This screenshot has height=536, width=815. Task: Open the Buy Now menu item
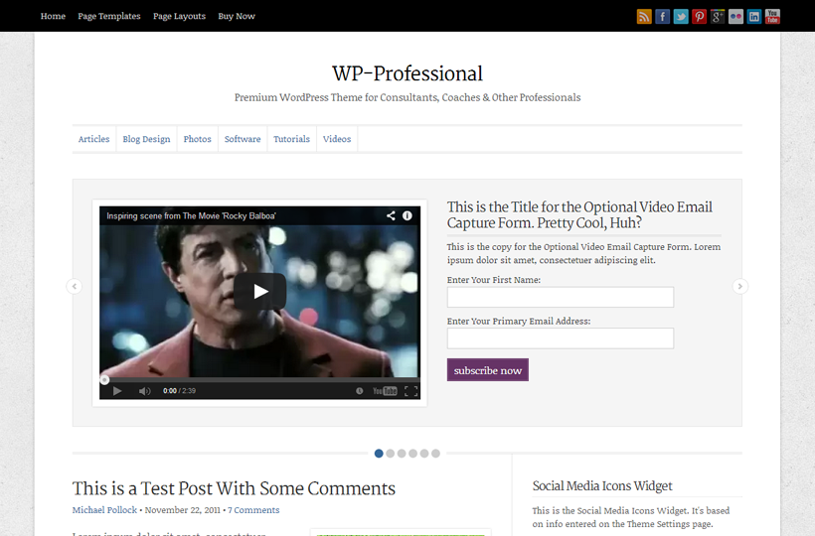(237, 16)
